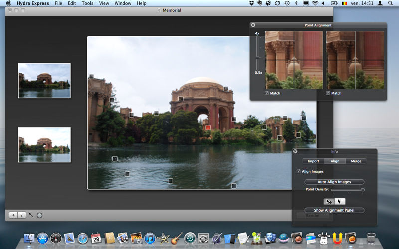Open Spotlight search in the menu bar
This screenshot has height=249, width=399.
[x=391, y=3]
